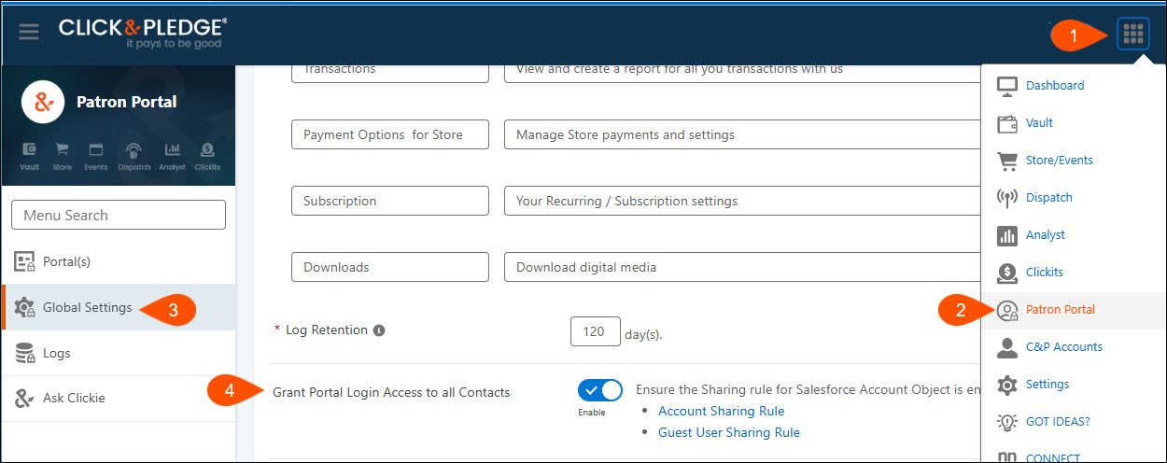Click the Analyst chart icon in dropdown

[1007, 235]
